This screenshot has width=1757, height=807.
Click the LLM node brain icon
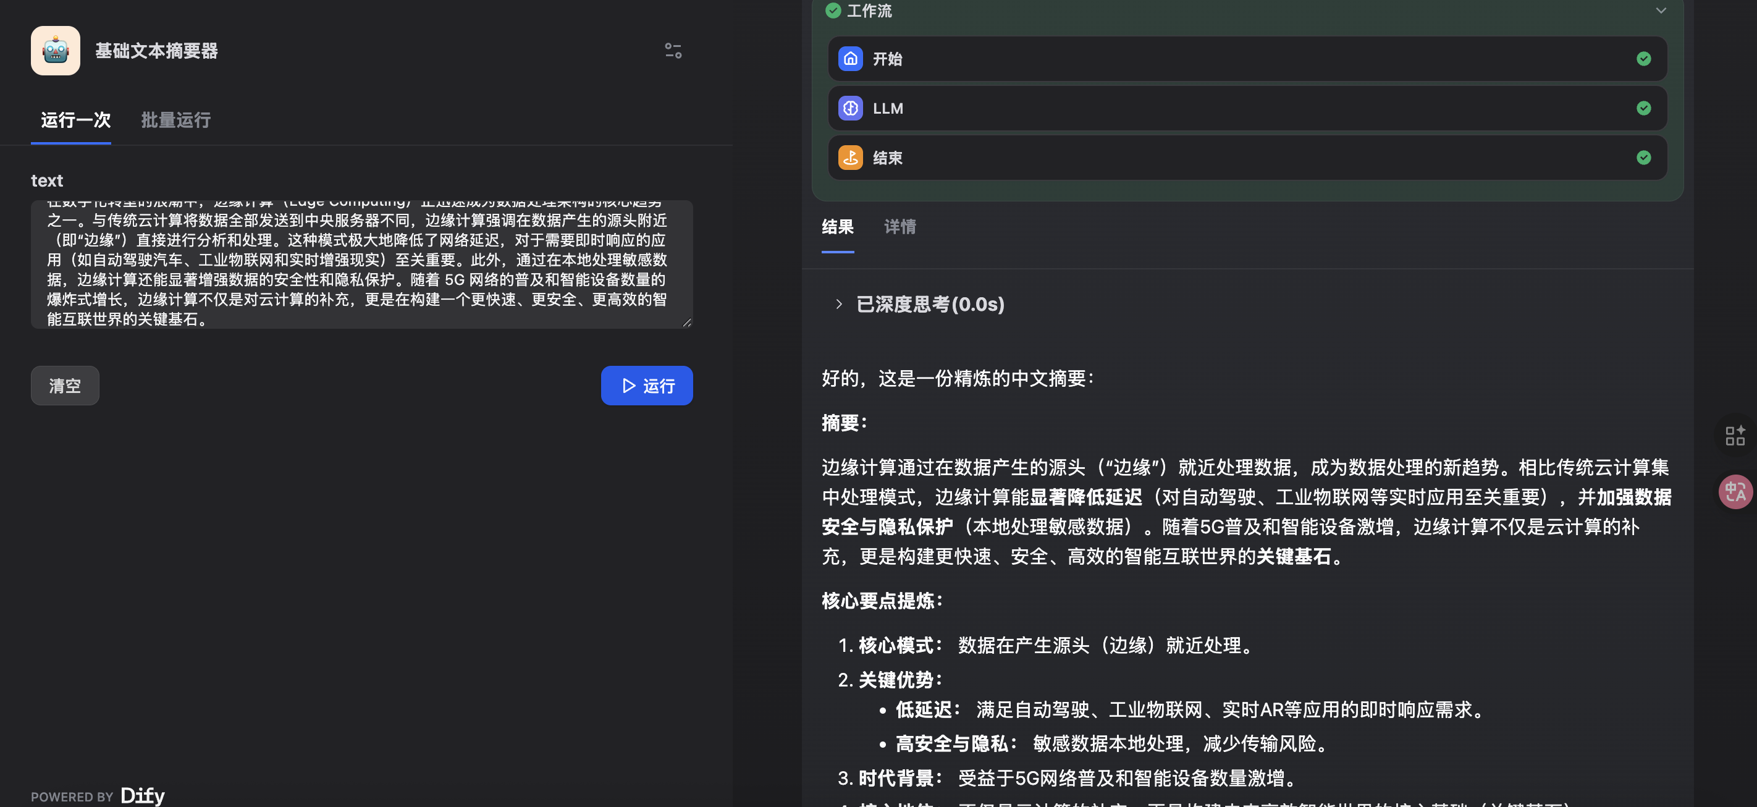[x=850, y=108]
